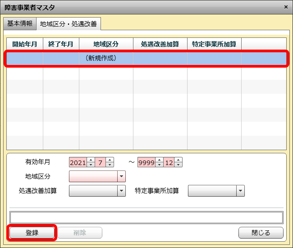
Task: Increase the start month 7 with up arrow
Action: [110, 160]
